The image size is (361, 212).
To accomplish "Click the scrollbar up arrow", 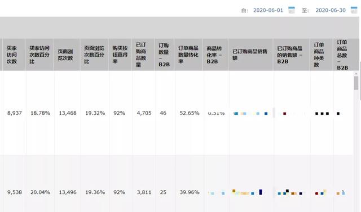I will coord(356,74).
